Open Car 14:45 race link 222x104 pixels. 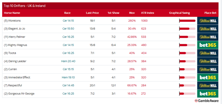68,85
